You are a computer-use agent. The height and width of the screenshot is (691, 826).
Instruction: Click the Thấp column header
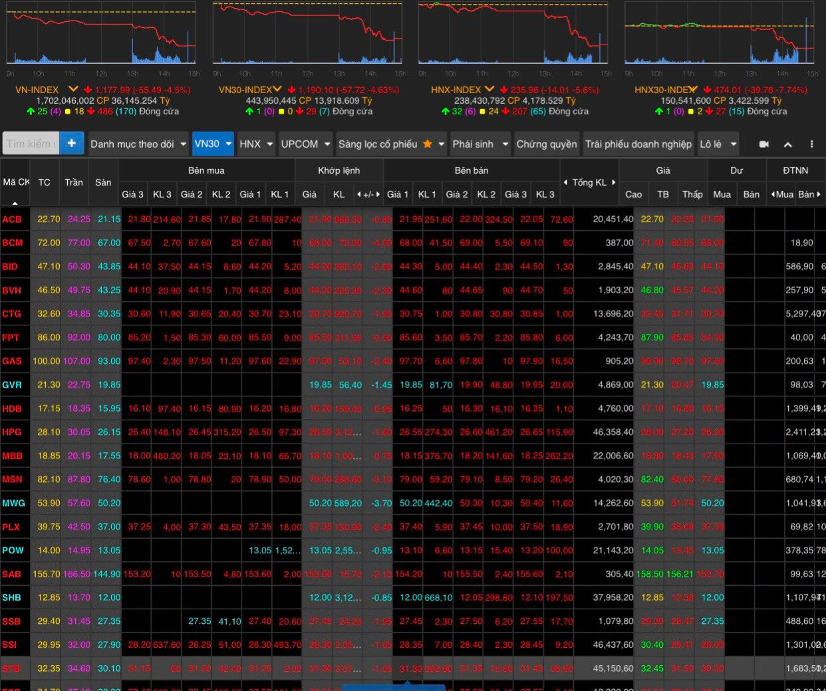point(692,194)
